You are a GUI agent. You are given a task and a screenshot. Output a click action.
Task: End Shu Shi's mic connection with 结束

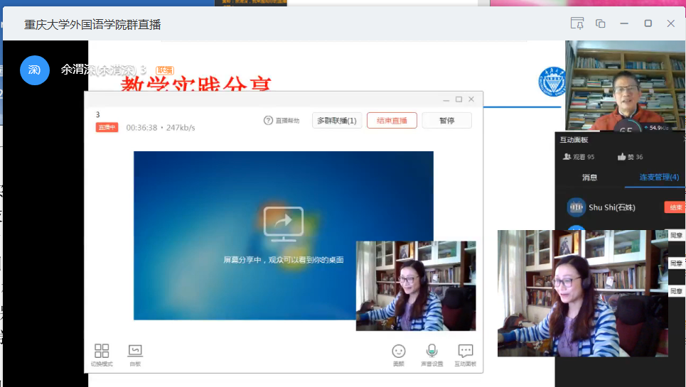coord(674,207)
